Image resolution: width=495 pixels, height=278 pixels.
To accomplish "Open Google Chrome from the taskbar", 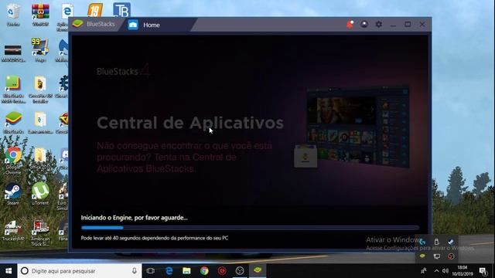I will pyautogui.click(x=204, y=271).
